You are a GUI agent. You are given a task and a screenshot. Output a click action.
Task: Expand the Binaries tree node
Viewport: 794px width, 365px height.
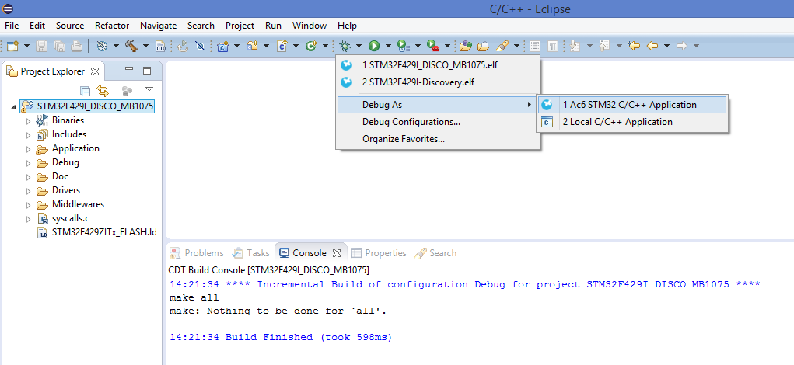28,121
